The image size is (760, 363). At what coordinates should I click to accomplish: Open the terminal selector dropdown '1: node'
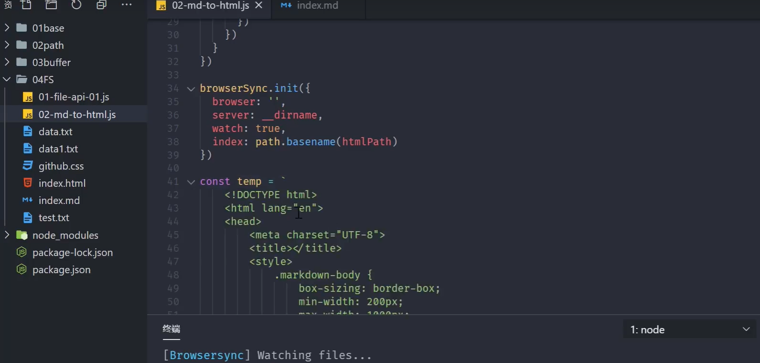(x=689, y=330)
